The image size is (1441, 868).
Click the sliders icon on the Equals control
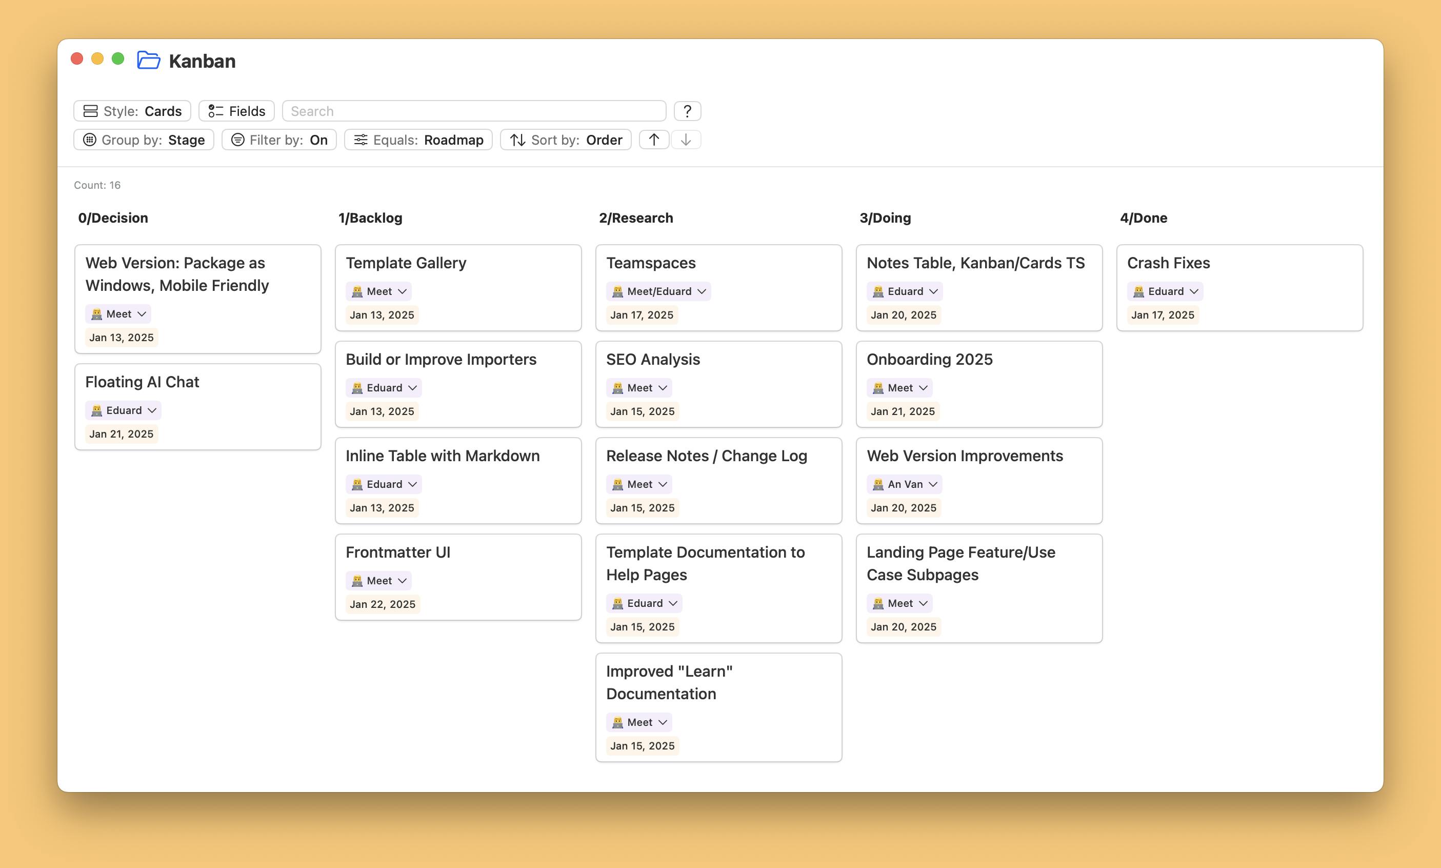pos(361,139)
